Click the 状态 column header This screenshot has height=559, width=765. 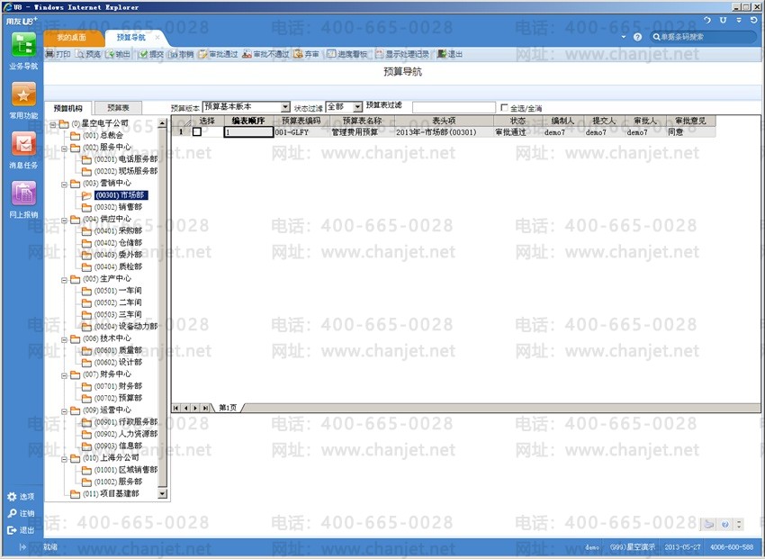pos(517,121)
